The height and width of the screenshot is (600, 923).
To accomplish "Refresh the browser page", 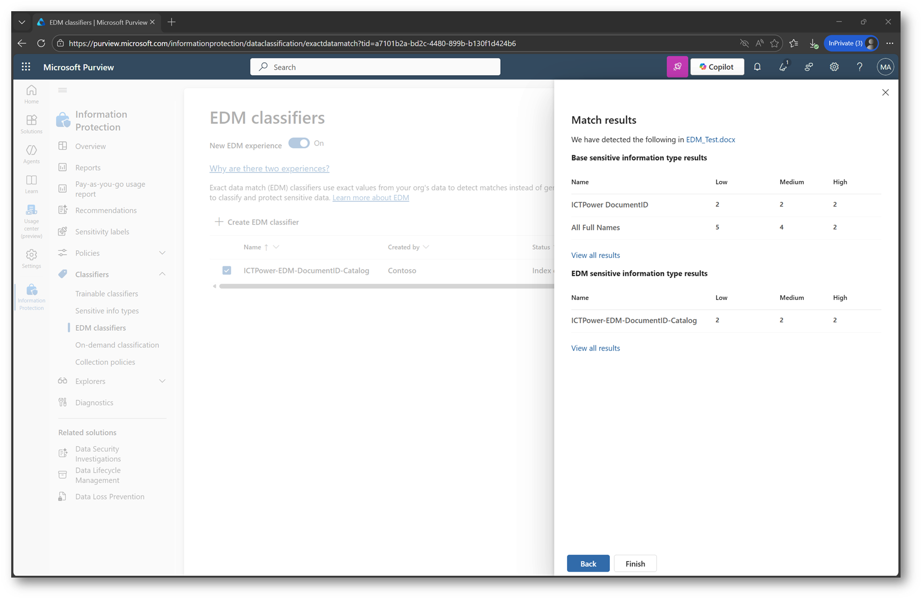I will point(41,43).
